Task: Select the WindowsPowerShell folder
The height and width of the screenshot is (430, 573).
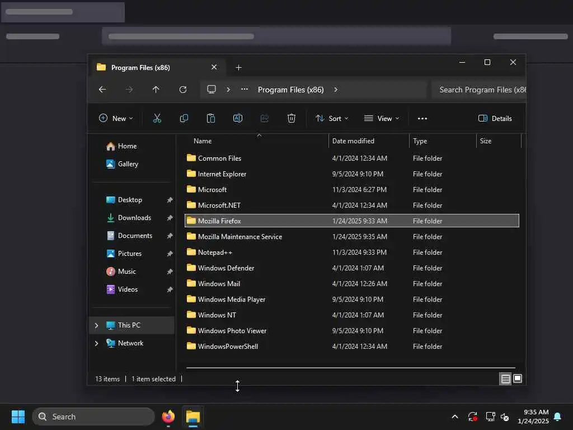Action: click(352, 347)
